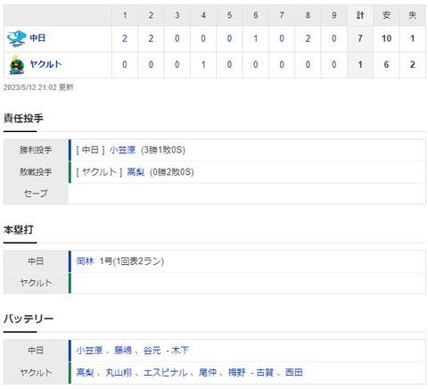
Task: Open 梅野 in the ヤクルト battery row
Action: pos(236,372)
